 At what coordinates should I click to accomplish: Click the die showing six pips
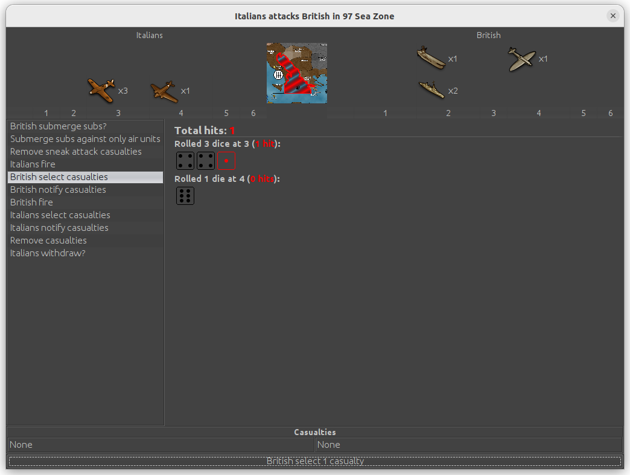pyautogui.click(x=185, y=196)
